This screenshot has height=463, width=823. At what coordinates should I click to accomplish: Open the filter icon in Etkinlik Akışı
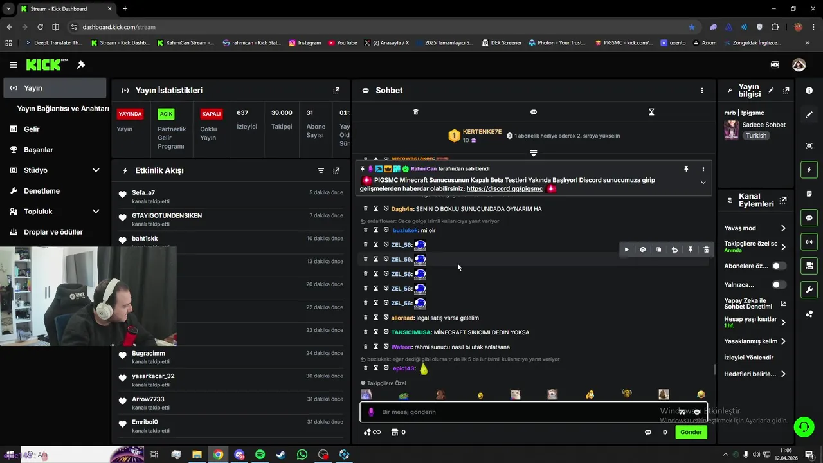[321, 170]
